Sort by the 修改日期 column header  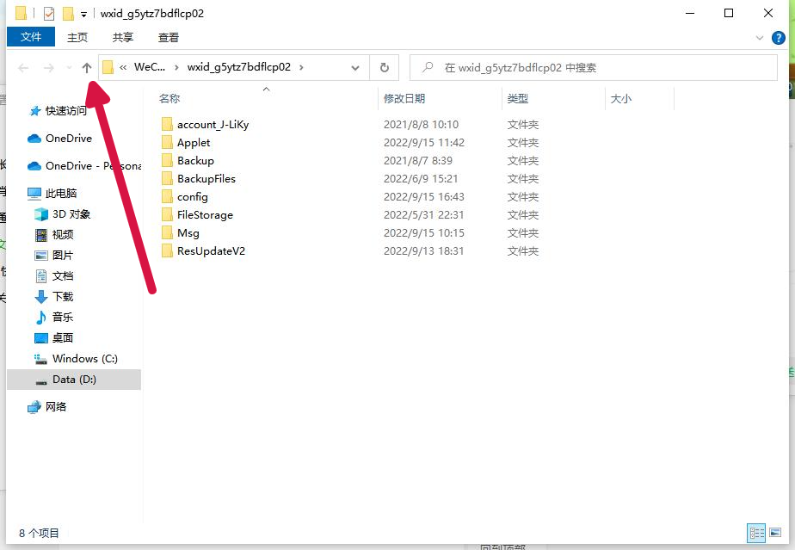coord(404,98)
